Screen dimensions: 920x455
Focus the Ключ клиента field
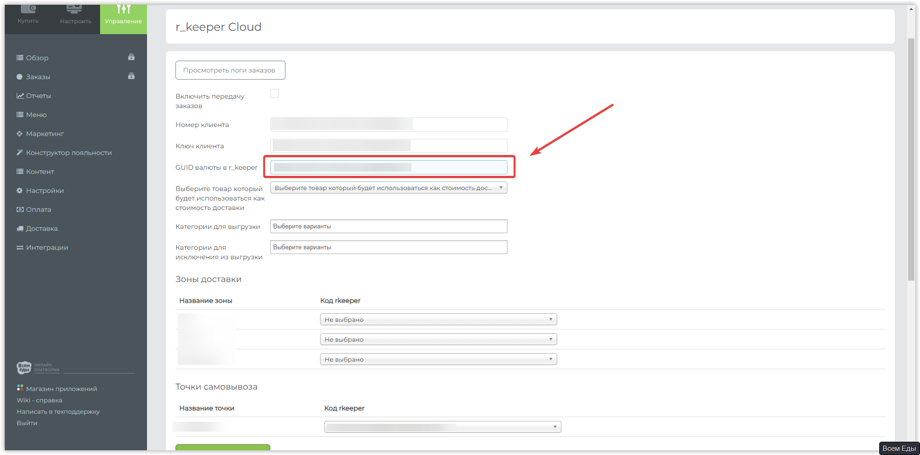coord(389,146)
